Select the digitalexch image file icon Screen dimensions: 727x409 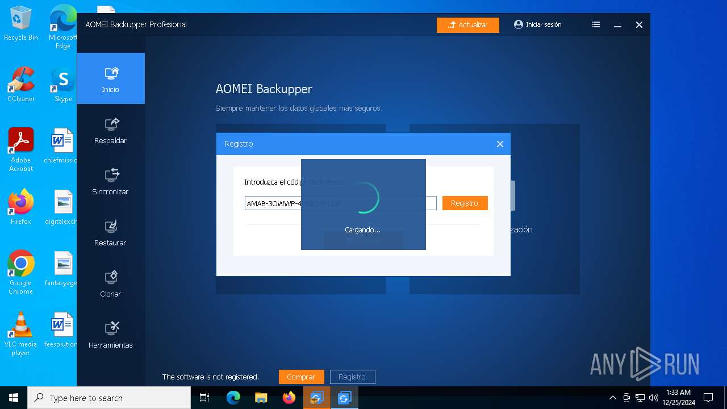(x=61, y=207)
